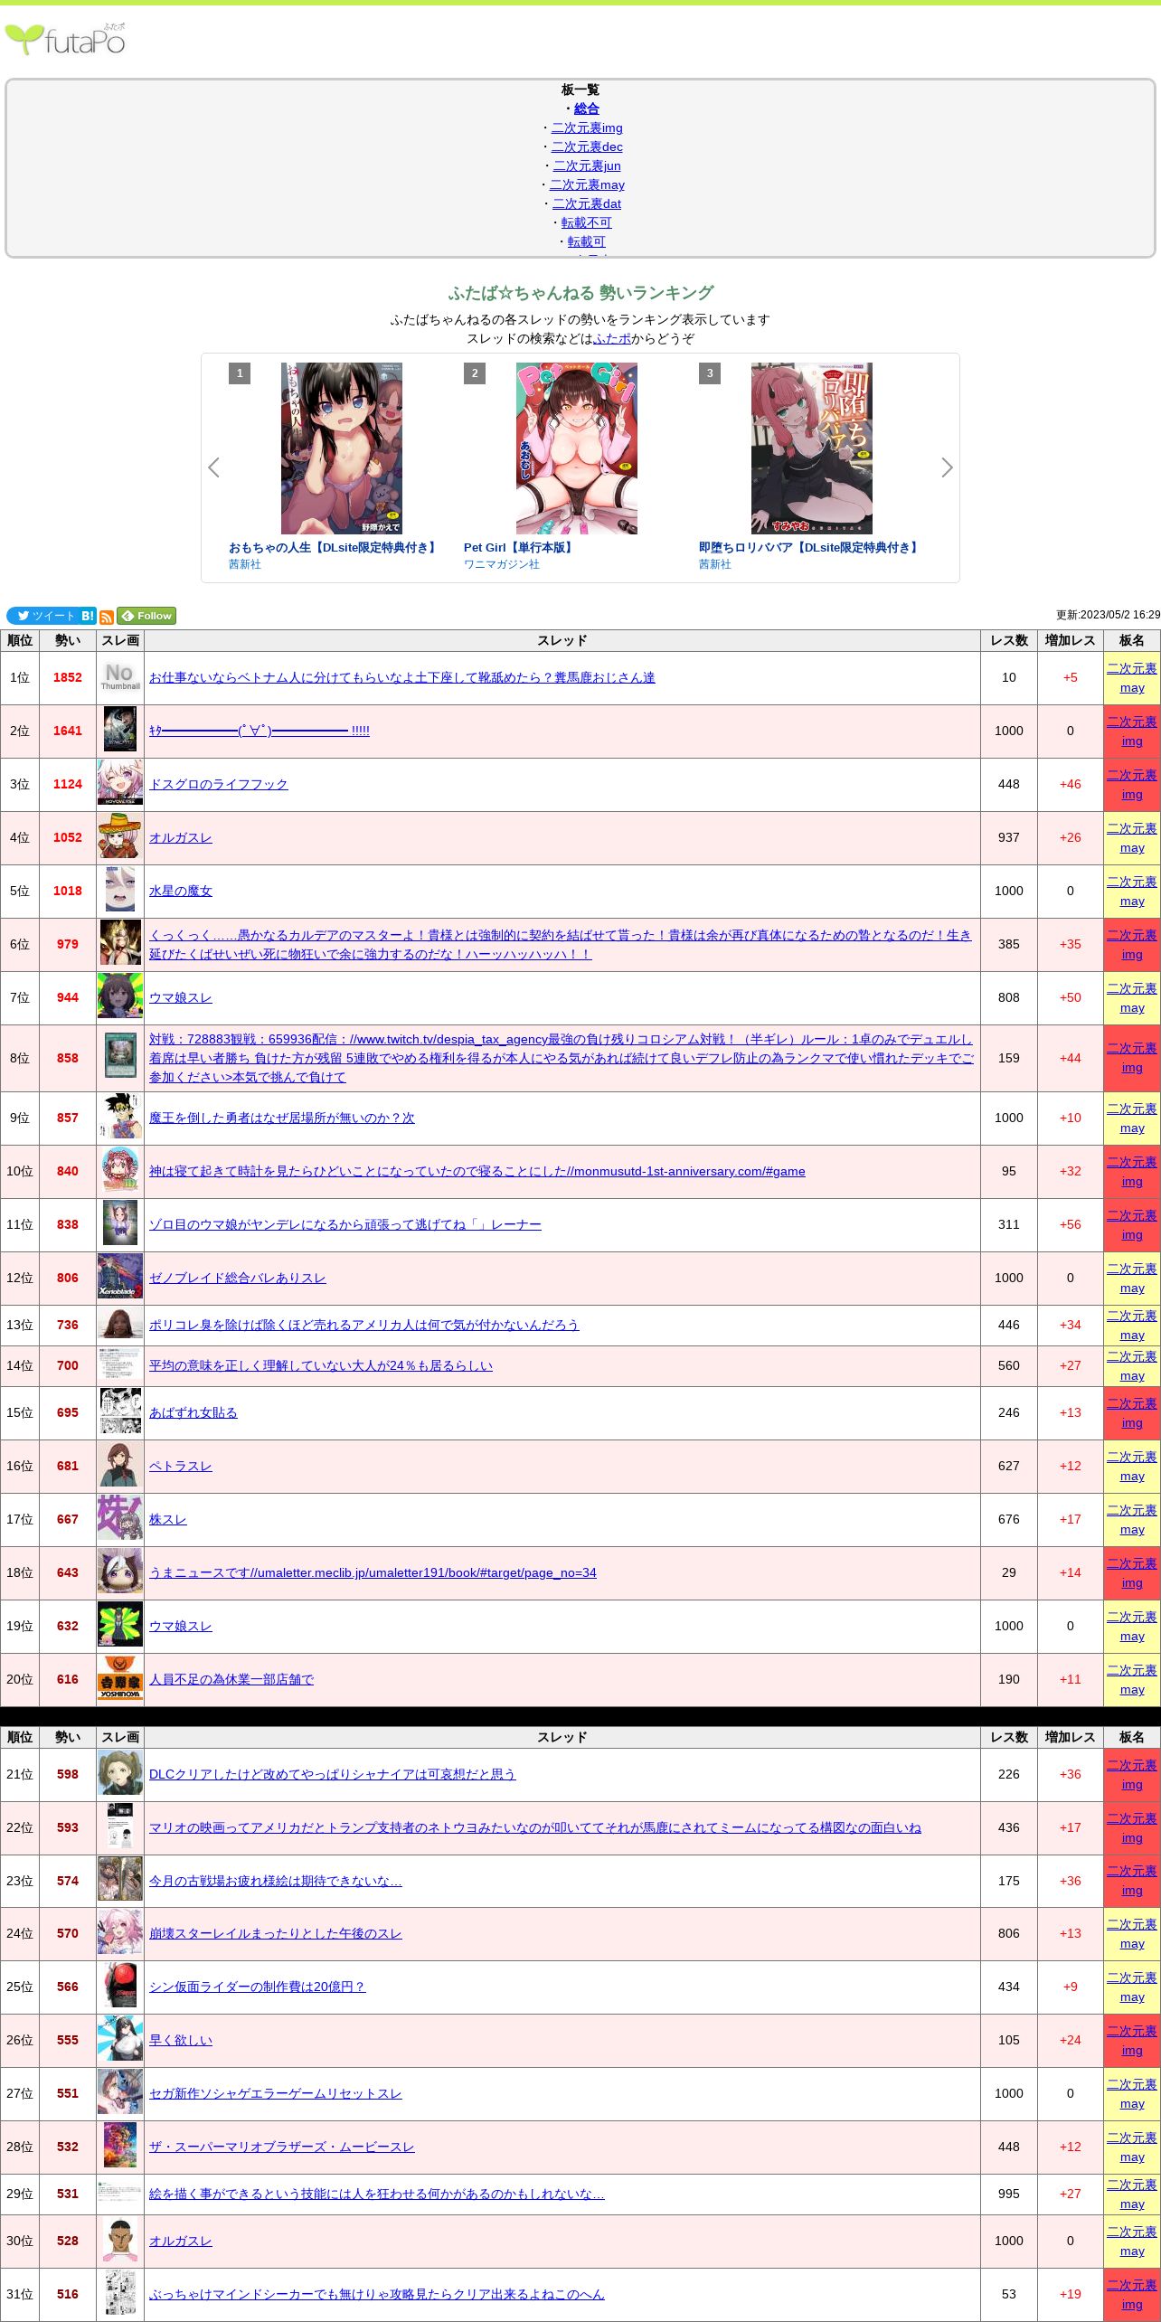Click the thumbnail of 早く欲しい thread
The height and width of the screenshot is (2322, 1161).
pyautogui.click(x=120, y=2040)
